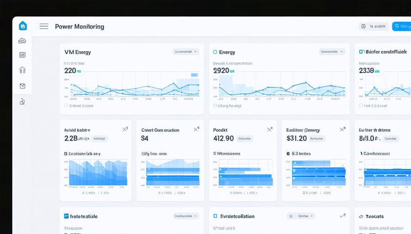411x234 pixels.
Task: Click the bar chart in Euokitnsr Energy card
Action: click(319, 173)
